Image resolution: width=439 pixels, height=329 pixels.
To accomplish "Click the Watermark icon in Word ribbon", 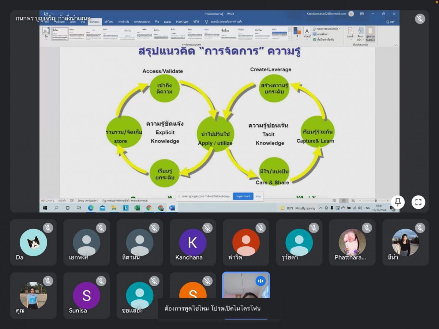I will coord(350,33).
